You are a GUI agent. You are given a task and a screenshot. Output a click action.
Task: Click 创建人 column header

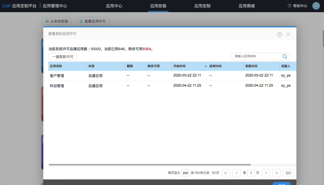288,66
